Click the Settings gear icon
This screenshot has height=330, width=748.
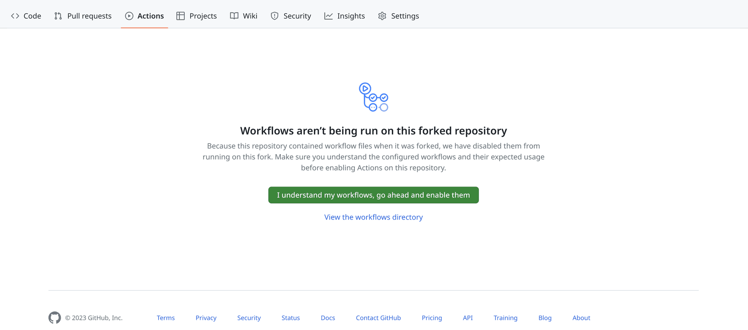pos(382,16)
